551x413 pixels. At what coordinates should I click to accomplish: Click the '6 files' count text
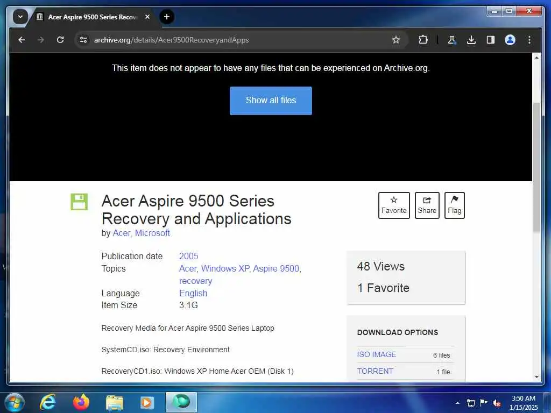tap(441, 355)
